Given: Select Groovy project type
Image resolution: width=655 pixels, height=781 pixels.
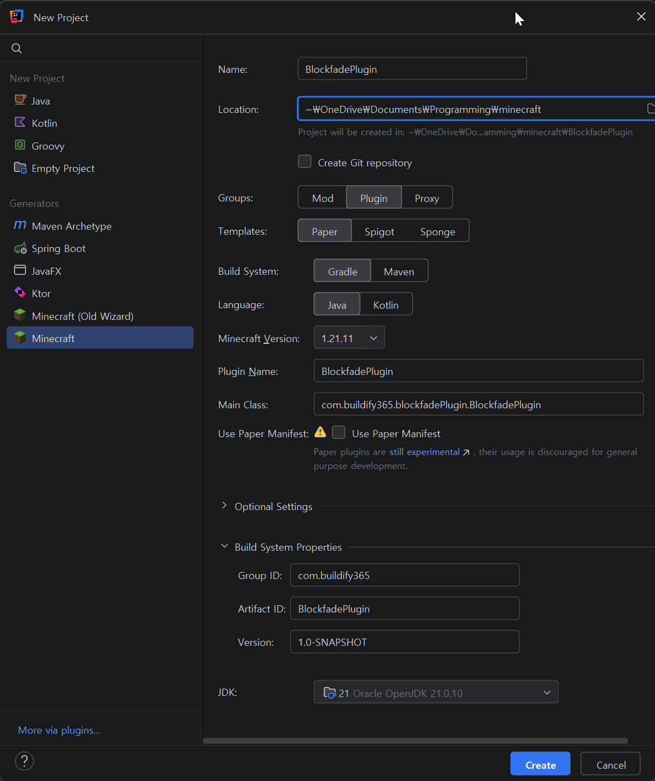Looking at the screenshot, I should [100, 146].
